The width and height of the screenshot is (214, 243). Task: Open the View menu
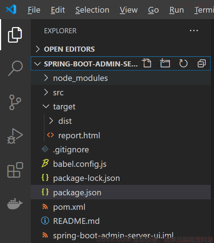point(129,10)
